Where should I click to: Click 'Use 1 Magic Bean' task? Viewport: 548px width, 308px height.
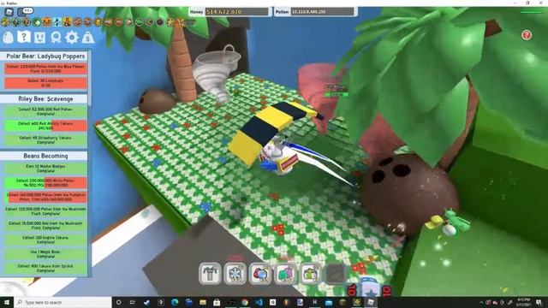[45, 254]
